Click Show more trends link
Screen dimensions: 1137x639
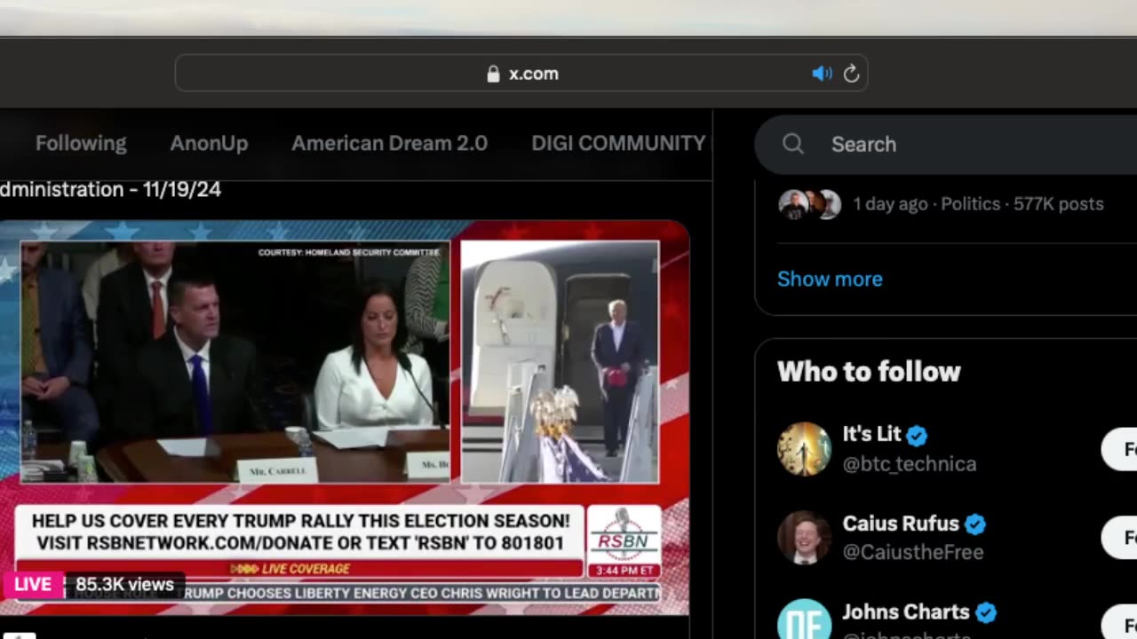point(830,279)
